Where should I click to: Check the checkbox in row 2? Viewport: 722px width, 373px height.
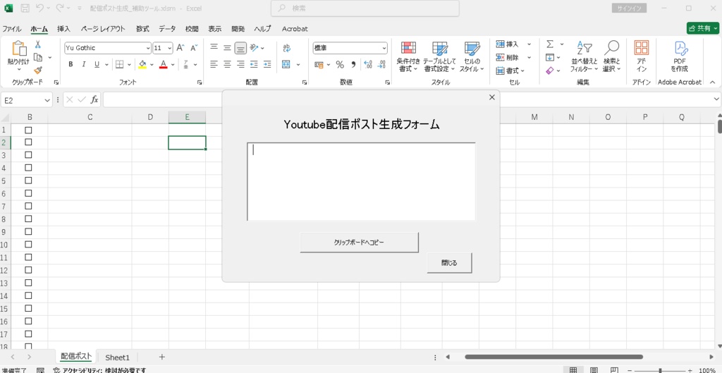[28, 142]
